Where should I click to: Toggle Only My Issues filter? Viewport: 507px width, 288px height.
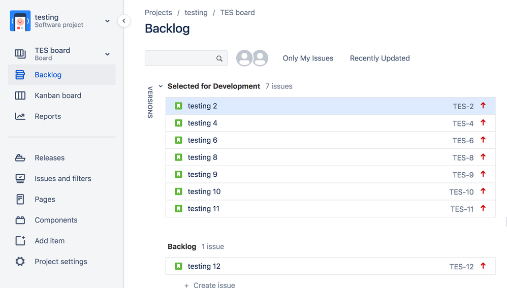[x=308, y=58]
